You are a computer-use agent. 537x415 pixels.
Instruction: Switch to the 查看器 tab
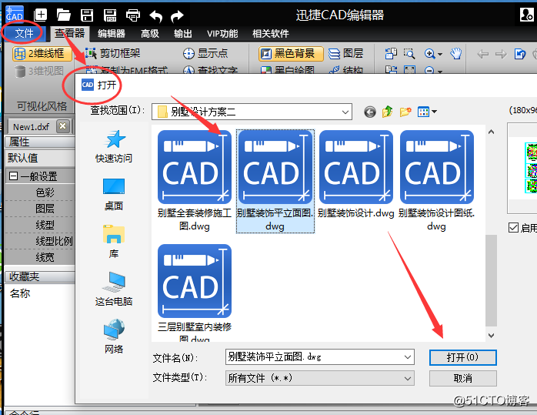pyautogui.click(x=70, y=33)
